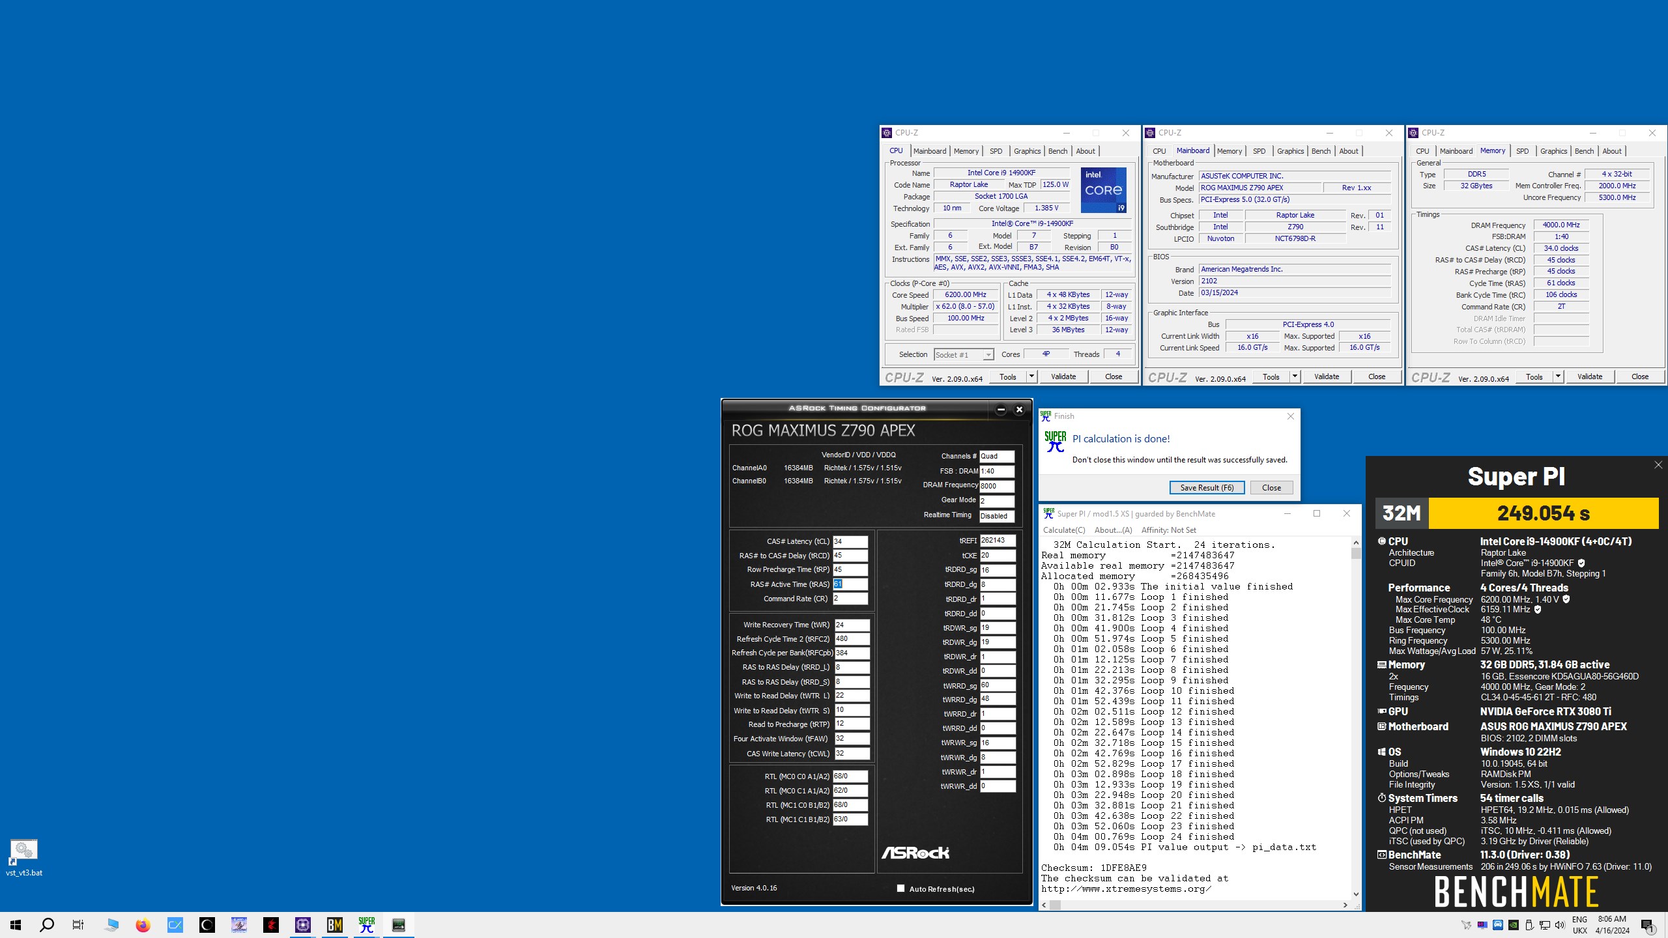Viewport: 1668px width, 938px height.
Task: Open Bench tab in left CPU-Z window
Action: point(1057,151)
